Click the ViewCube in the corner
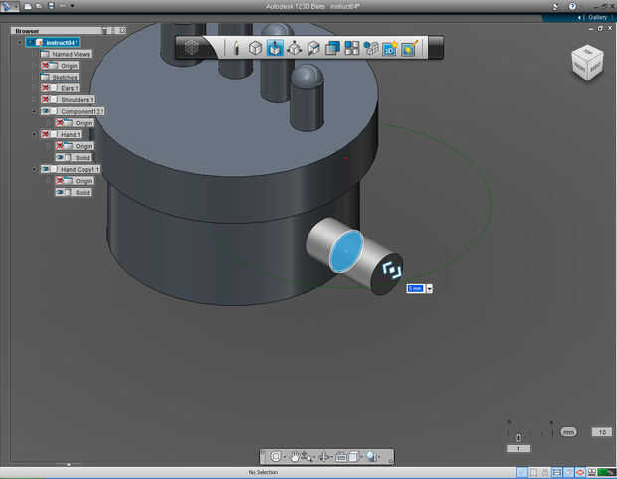Viewport: 617px width, 479px height. (x=585, y=64)
